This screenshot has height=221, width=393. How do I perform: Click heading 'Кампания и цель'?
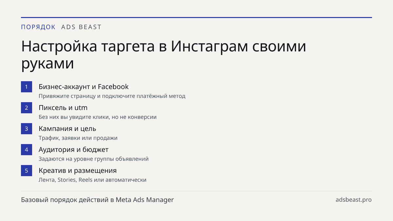pyautogui.click(x=67, y=129)
